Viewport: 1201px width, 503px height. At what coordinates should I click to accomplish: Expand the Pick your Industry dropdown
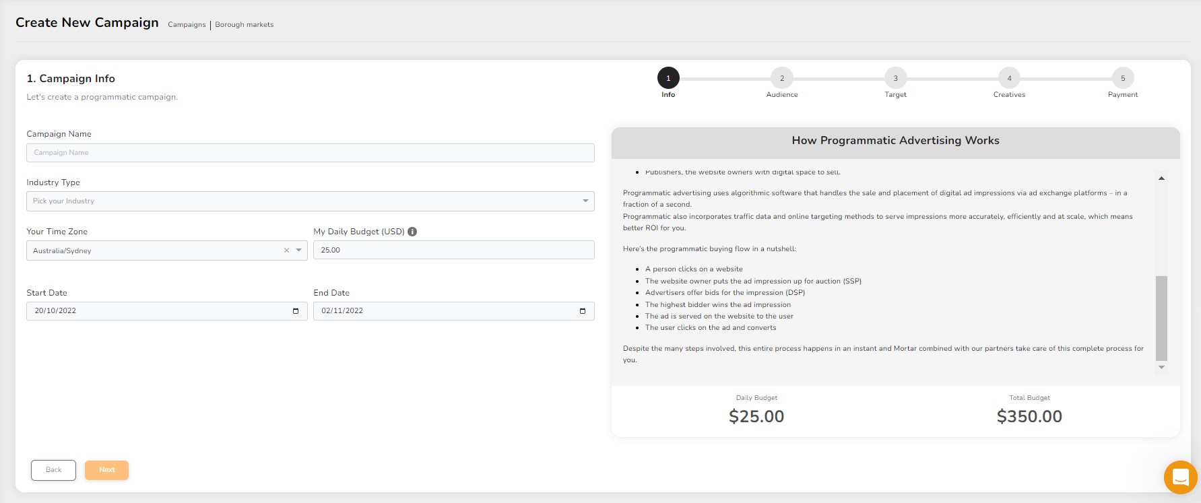[x=585, y=201]
